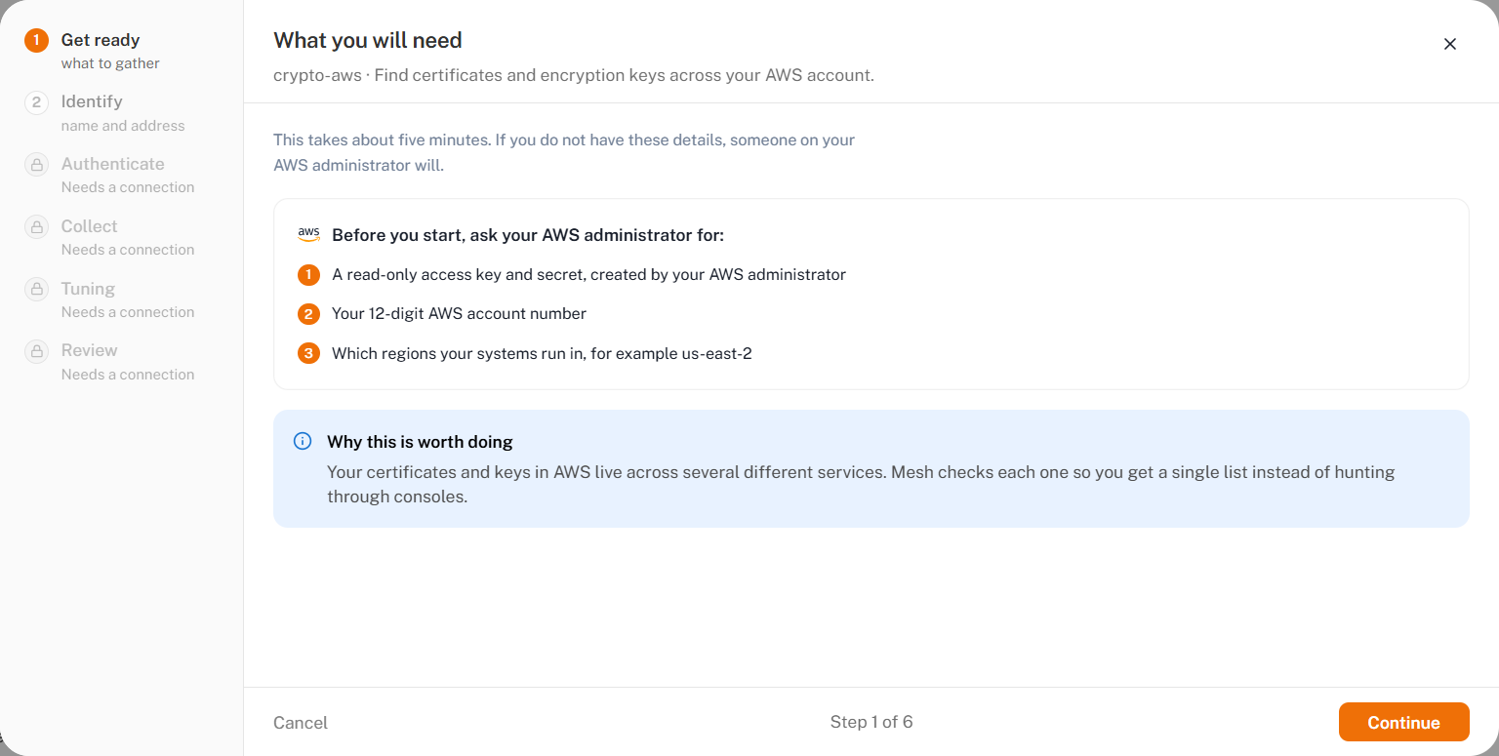Close the dialog with the X icon
The height and width of the screenshot is (756, 1499).
[1450, 44]
